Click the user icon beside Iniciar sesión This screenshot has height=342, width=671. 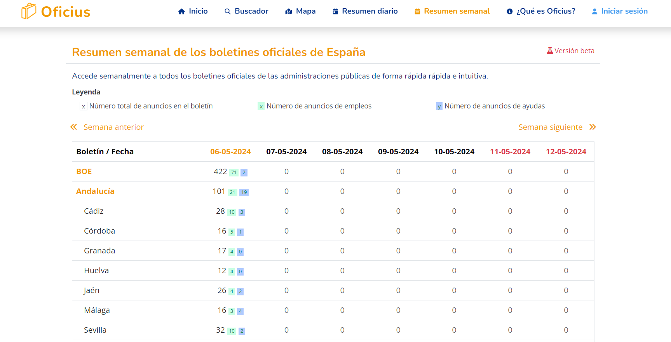pos(594,12)
